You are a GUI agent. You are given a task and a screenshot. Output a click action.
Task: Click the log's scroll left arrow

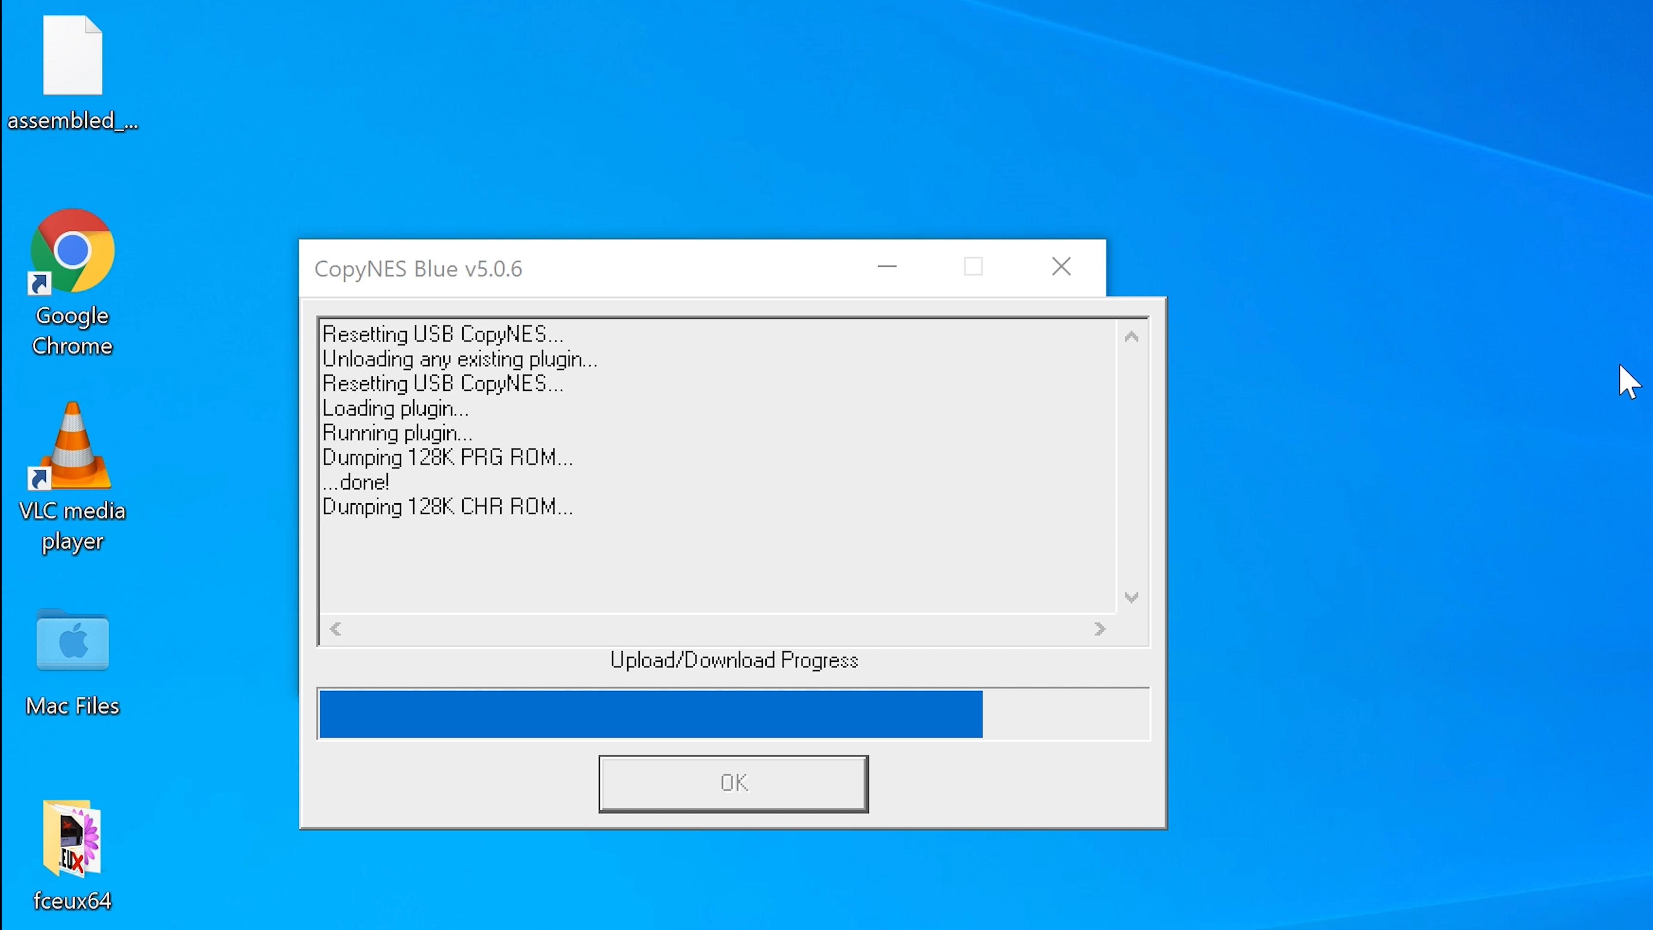[x=335, y=629]
